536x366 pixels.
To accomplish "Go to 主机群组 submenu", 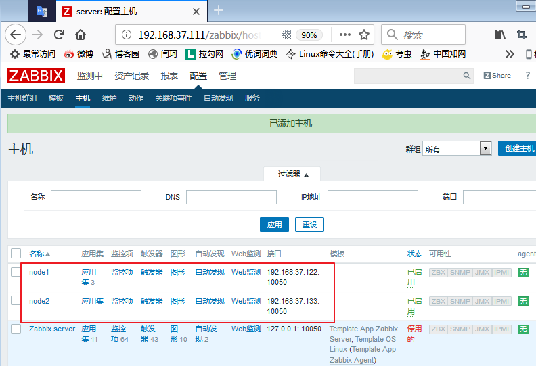I will 22,98.
